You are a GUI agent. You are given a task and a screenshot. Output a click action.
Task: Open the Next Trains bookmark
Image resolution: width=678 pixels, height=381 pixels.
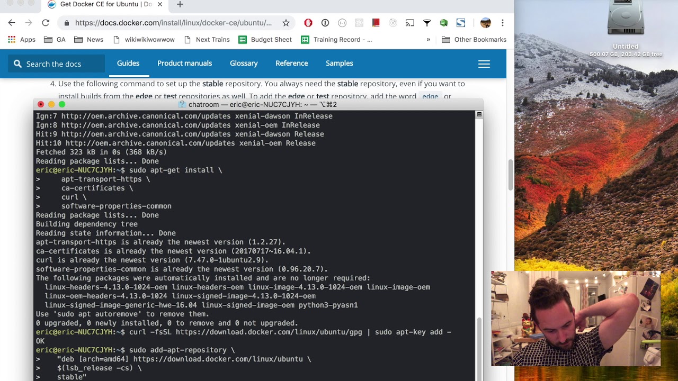(x=207, y=40)
